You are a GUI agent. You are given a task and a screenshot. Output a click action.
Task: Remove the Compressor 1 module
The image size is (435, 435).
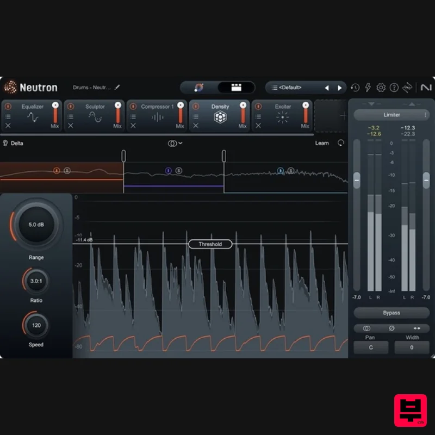coord(133,126)
